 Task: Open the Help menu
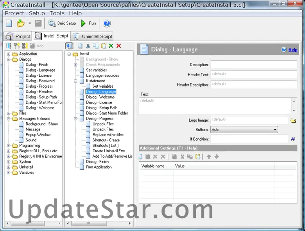[75, 13]
